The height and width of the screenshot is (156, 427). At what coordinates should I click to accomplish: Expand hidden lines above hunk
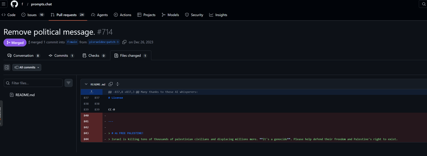[91, 92]
